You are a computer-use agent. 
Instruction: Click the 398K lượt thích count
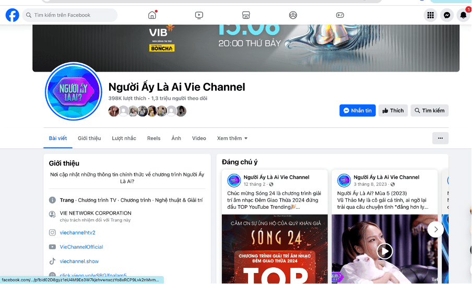(127, 98)
